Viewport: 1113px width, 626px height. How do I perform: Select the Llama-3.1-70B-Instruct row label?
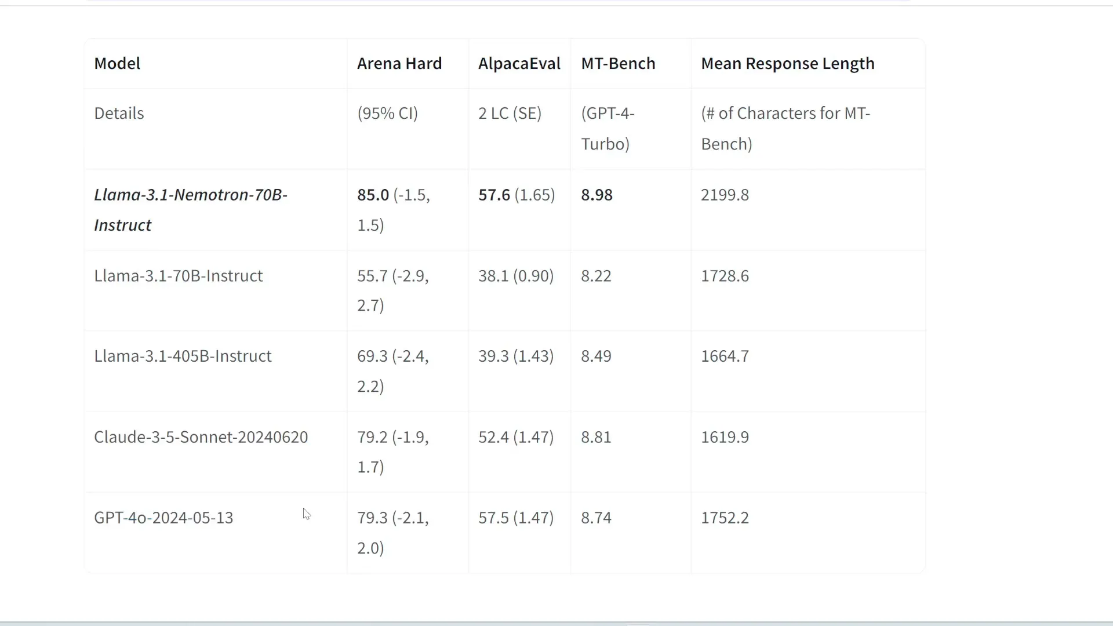[178, 276]
